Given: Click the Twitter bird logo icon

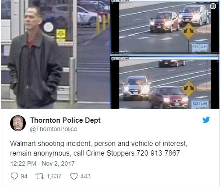Looking at the screenshot, I should pyautogui.click(x=206, y=120).
